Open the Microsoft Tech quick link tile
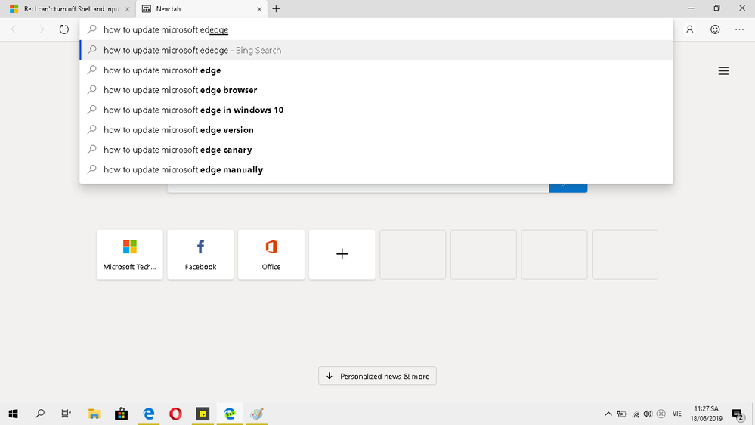 tap(129, 254)
